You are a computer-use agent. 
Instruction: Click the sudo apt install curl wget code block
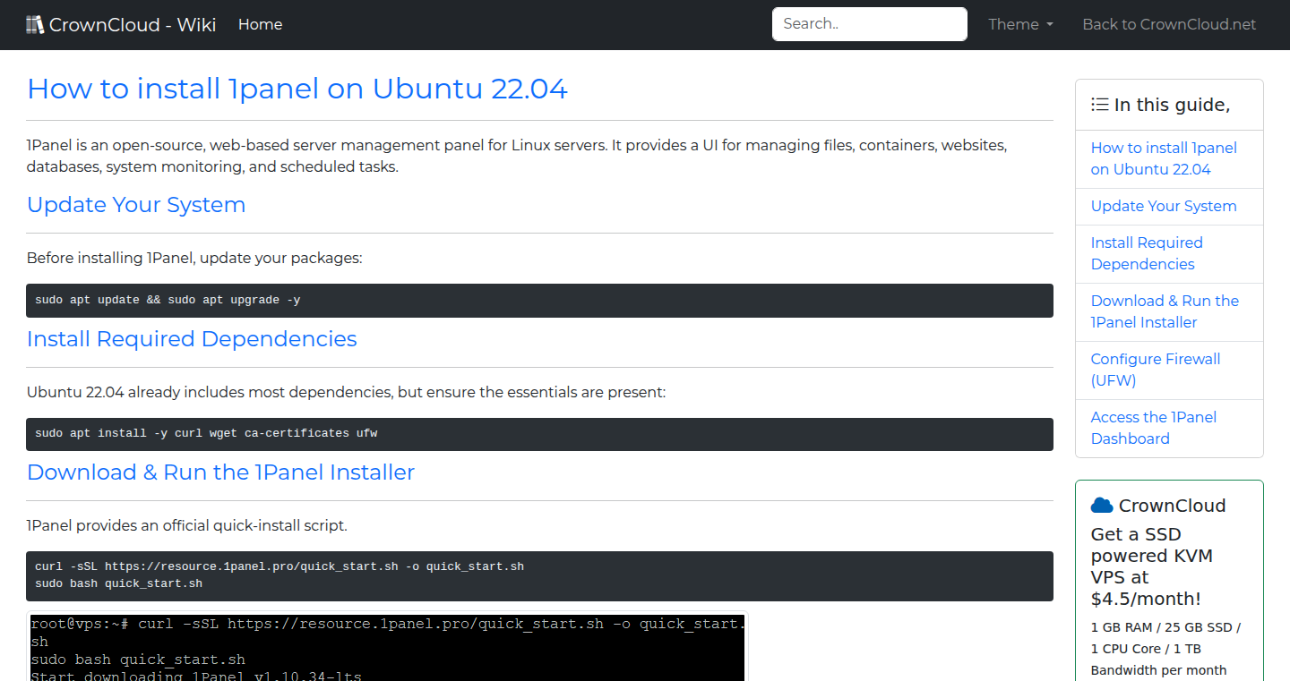pos(539,434)
